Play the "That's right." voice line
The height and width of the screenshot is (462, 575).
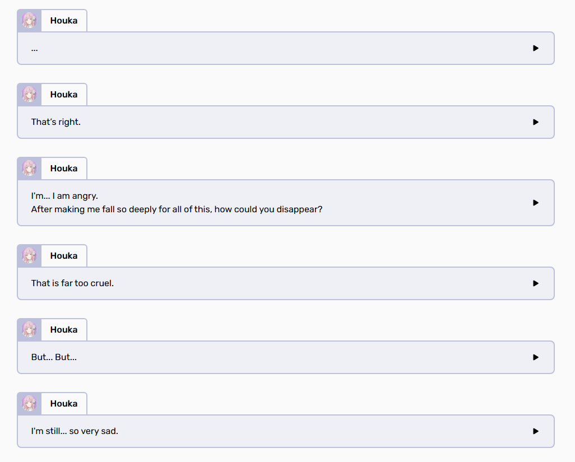click(x=535, y=122)
